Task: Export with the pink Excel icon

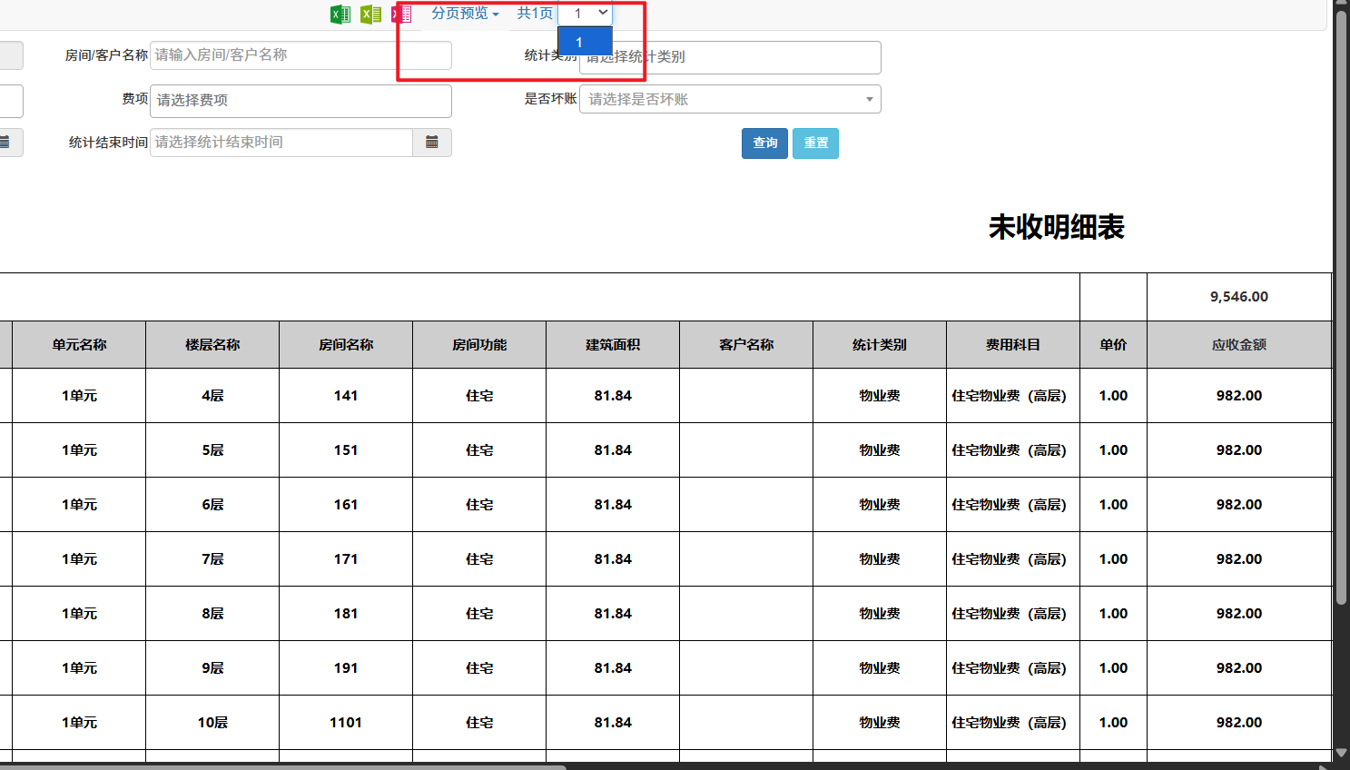Action: coord(402,15)
